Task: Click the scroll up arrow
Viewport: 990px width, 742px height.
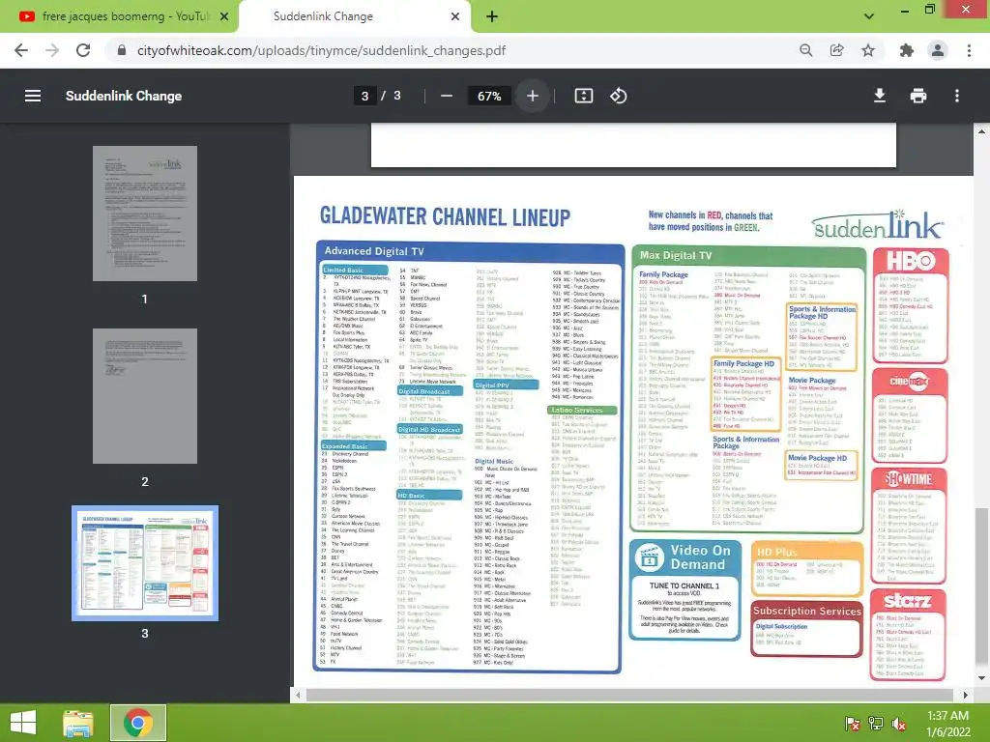Action: (981, 131)
